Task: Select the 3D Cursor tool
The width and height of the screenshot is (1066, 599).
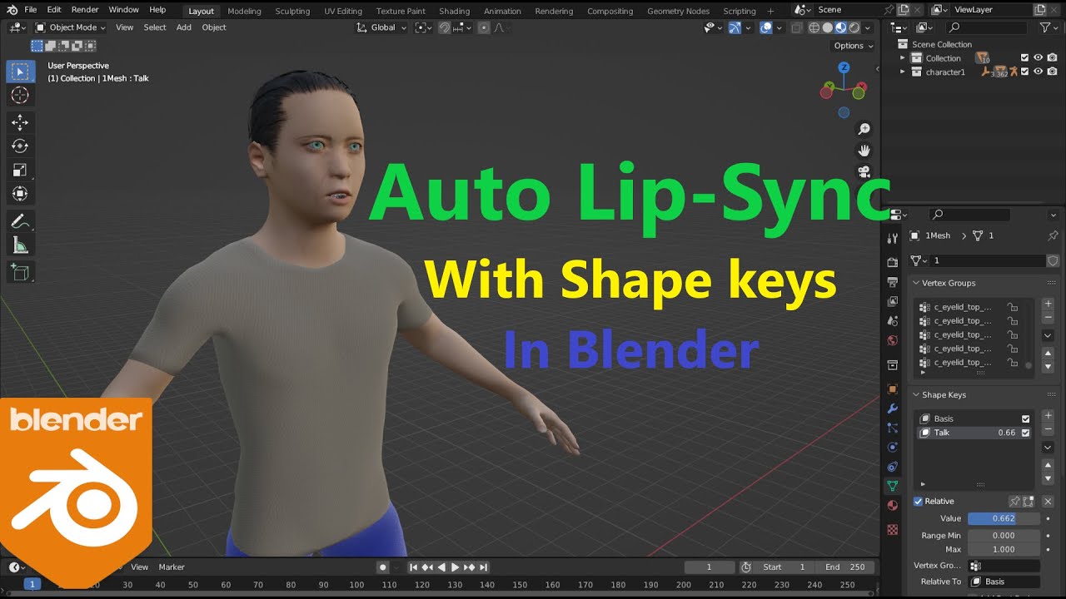Action: coord(21,96)
